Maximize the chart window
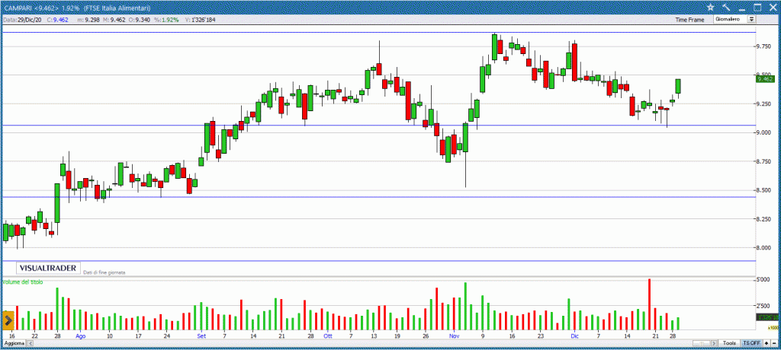 pyautogui.click(x=757, y=7)
